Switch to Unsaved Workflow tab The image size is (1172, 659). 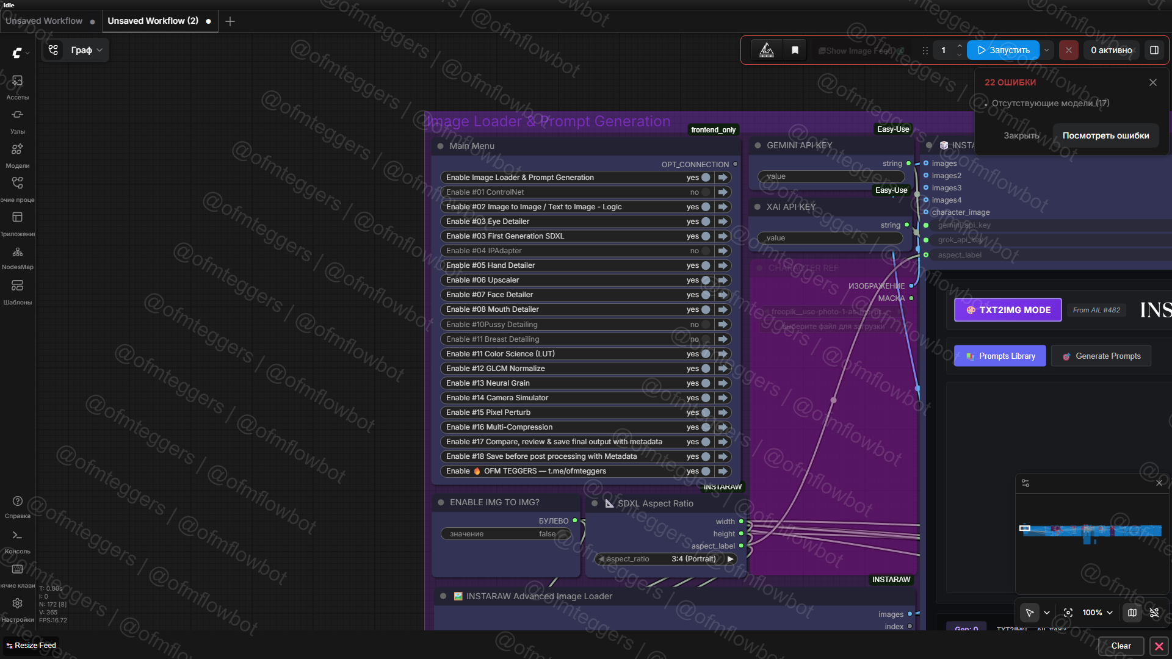44,21
